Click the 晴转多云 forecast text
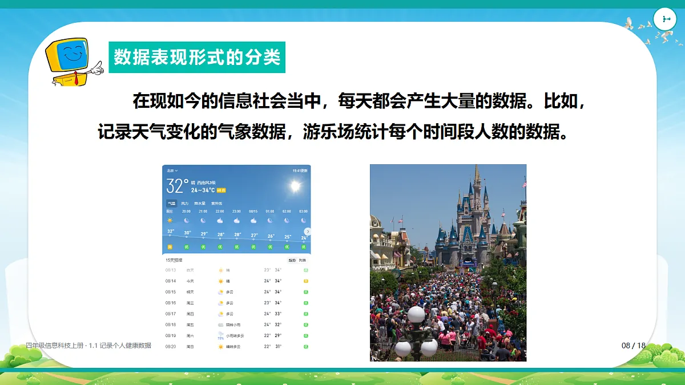This screenshot has height=385, width=685. point(233,347)
